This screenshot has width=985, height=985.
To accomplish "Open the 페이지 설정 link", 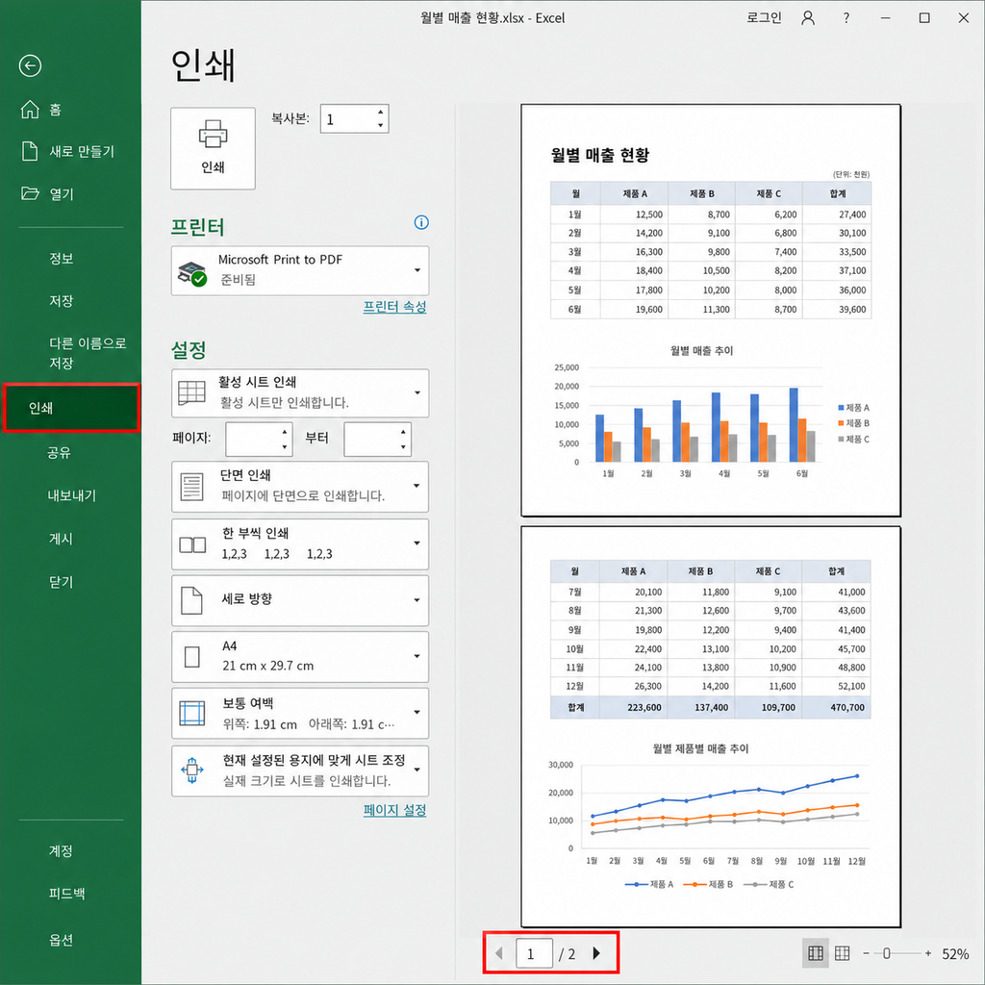I will click(x=394, y=810).
